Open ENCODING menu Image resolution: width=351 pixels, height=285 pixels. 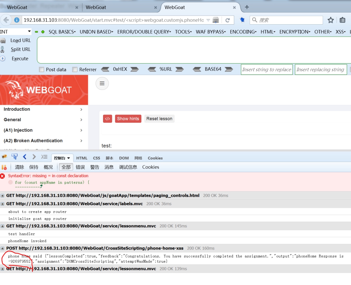point(243,32)
